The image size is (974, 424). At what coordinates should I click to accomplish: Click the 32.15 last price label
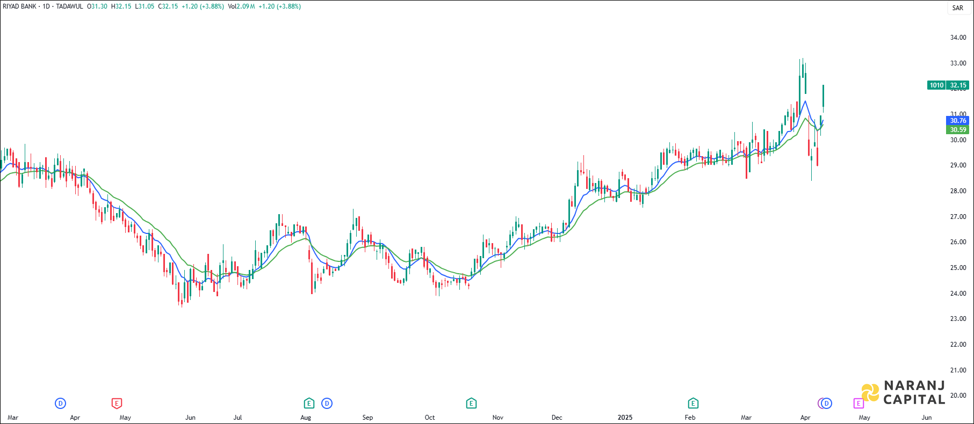point(958,85)
